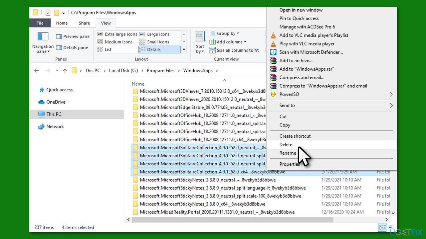Open Network via its icon in the navigation pane
Screen dimensions: 426x239
[42, 126]
